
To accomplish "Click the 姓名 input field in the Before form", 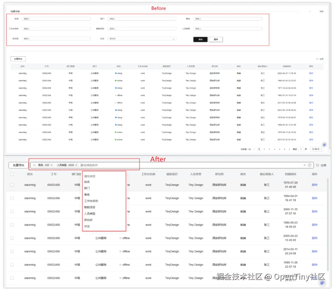I will (x=56, y=19).
